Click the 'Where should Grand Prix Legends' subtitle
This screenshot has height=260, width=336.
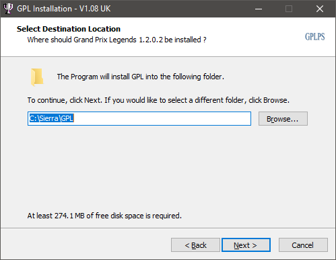click(117, 40)
